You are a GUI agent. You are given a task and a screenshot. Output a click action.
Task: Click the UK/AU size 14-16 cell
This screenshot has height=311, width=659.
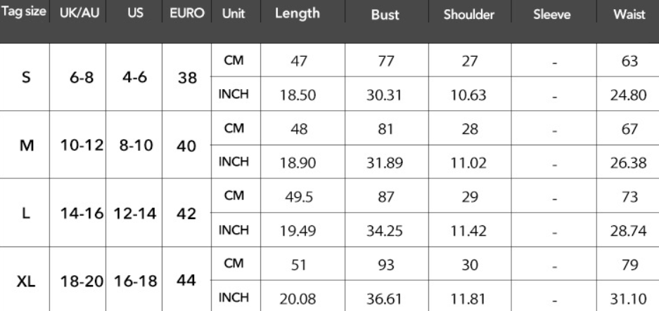tap(79, 214)
